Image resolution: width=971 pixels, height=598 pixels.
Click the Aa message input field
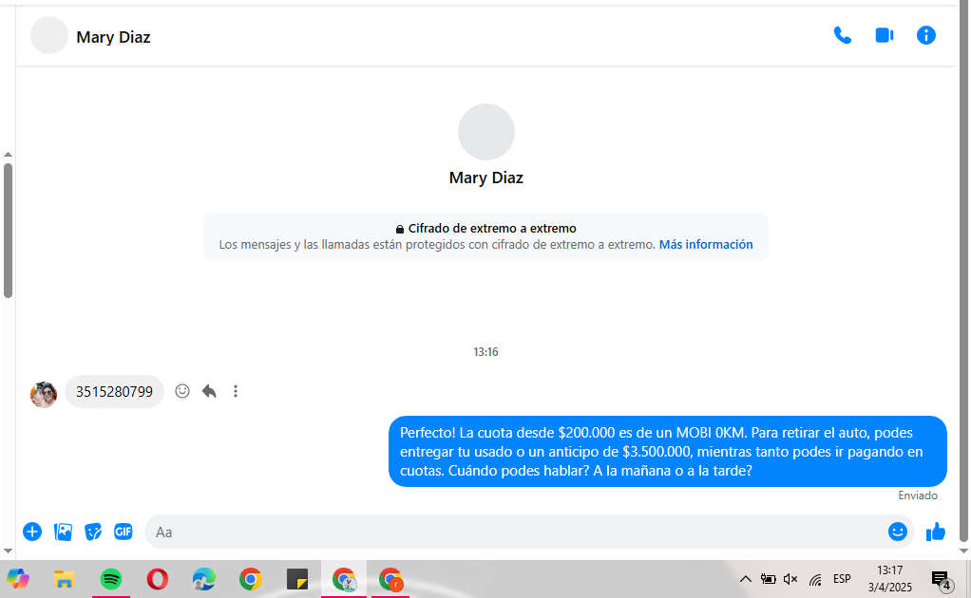tap(513, 532)
